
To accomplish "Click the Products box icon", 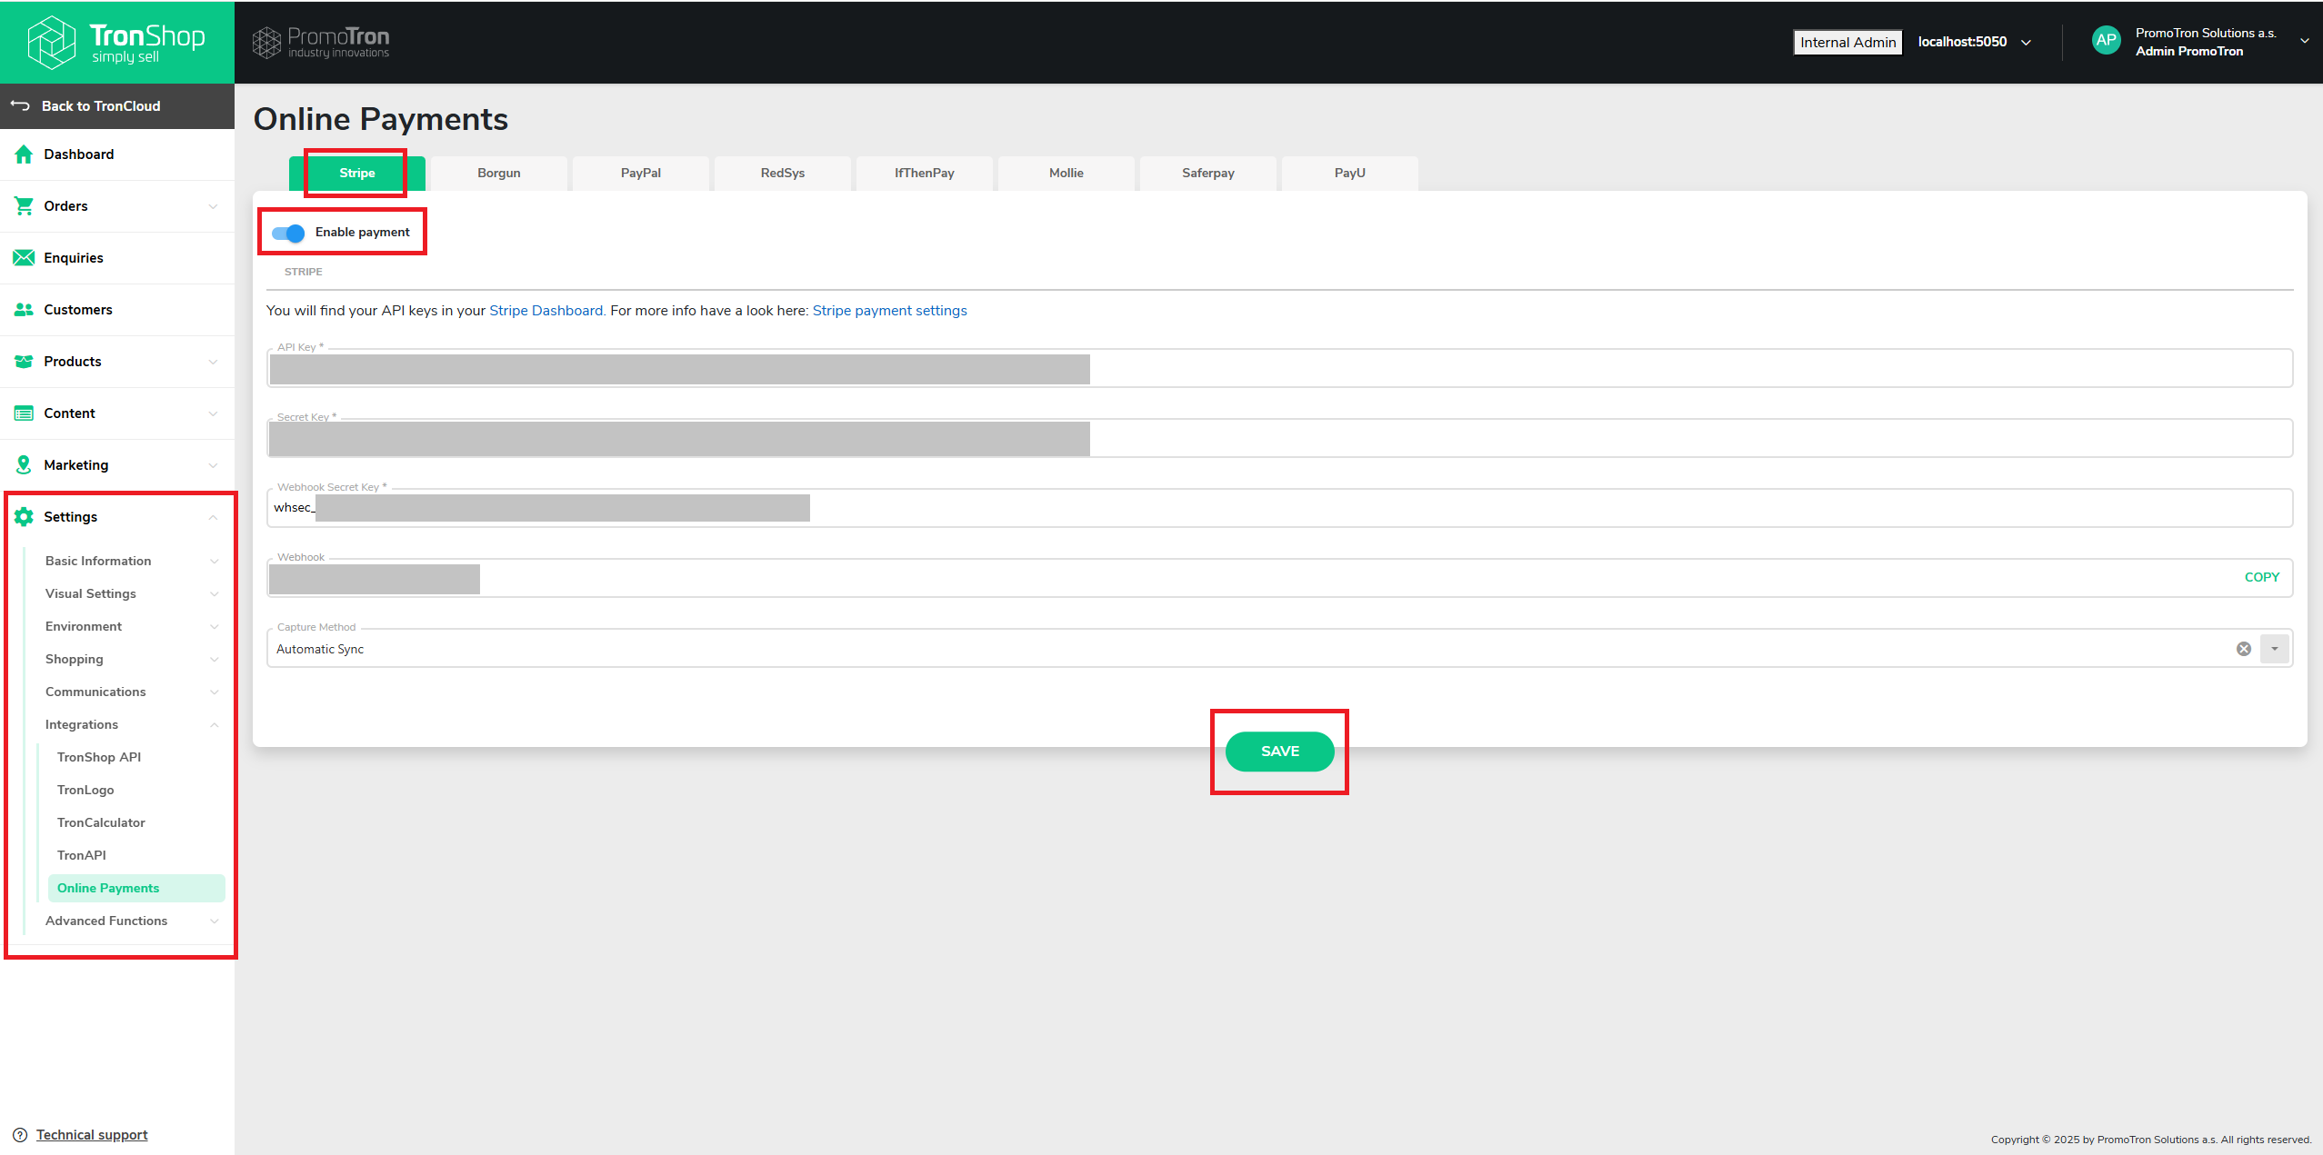I will (24, 362).
